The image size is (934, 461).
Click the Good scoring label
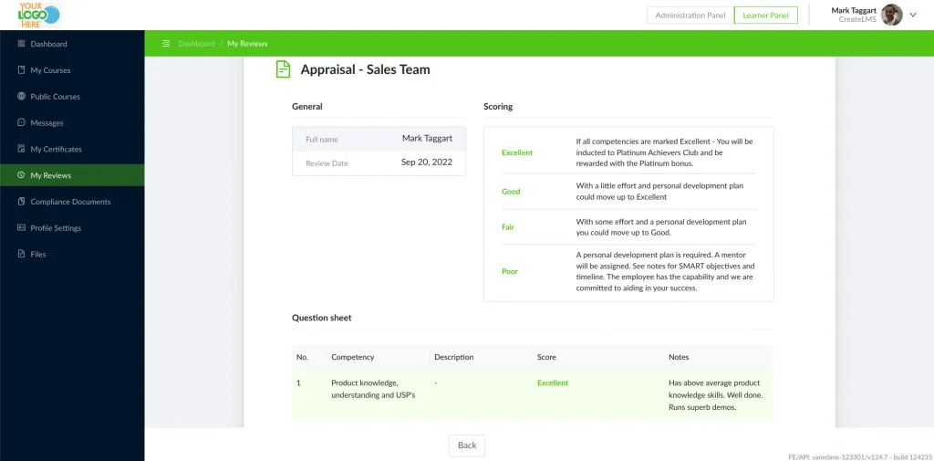[511, 192]
